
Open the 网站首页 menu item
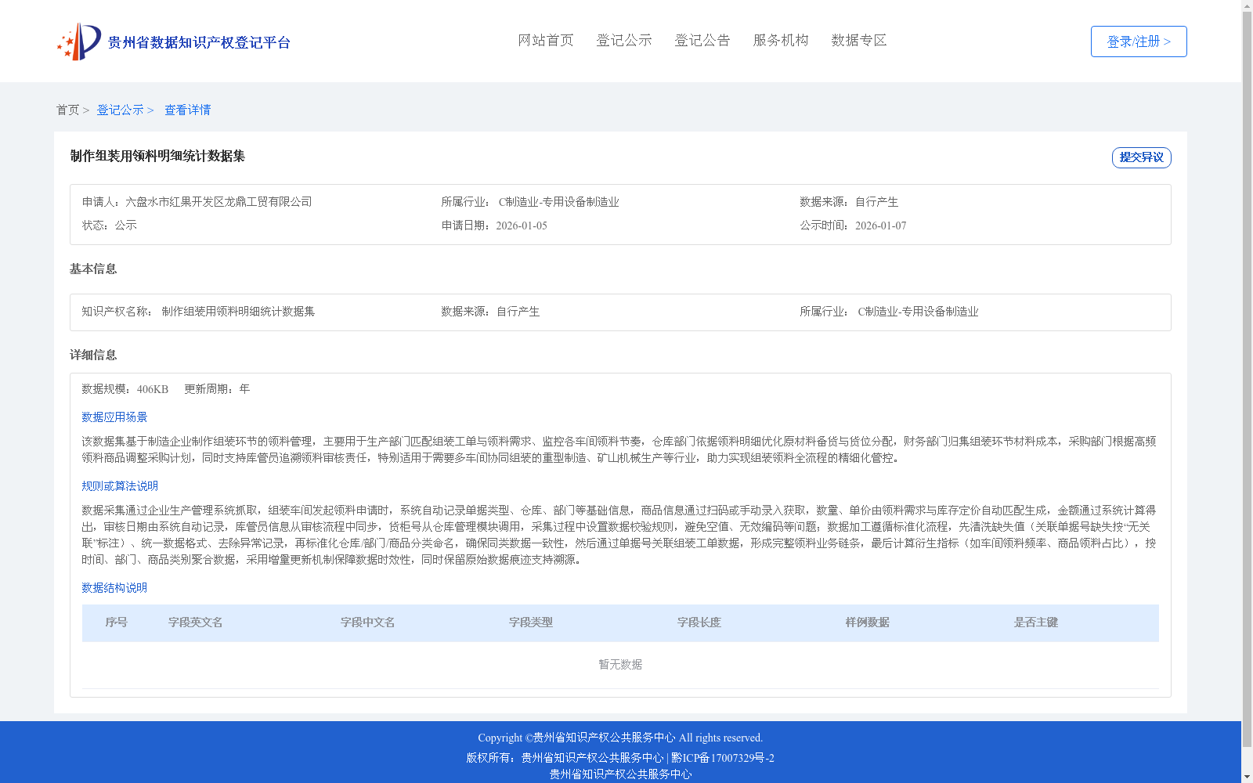[546, 40]
